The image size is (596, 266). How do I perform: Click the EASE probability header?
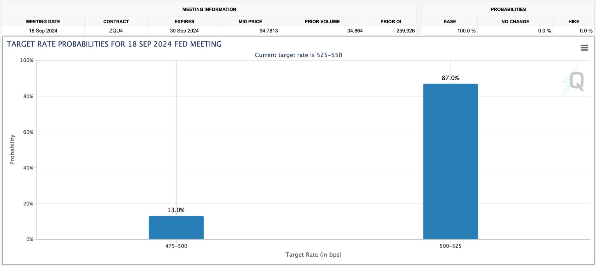pyautogui.click(x=449, y=21)
